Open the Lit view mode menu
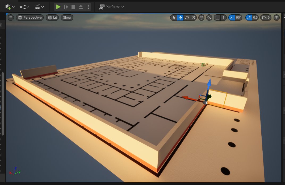This screenshot has height=185, width=285. coord(52,18)
